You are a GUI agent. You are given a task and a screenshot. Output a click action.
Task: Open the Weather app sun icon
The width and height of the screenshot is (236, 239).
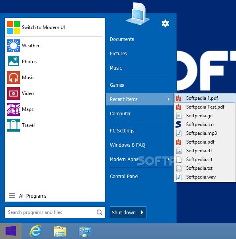14,46
